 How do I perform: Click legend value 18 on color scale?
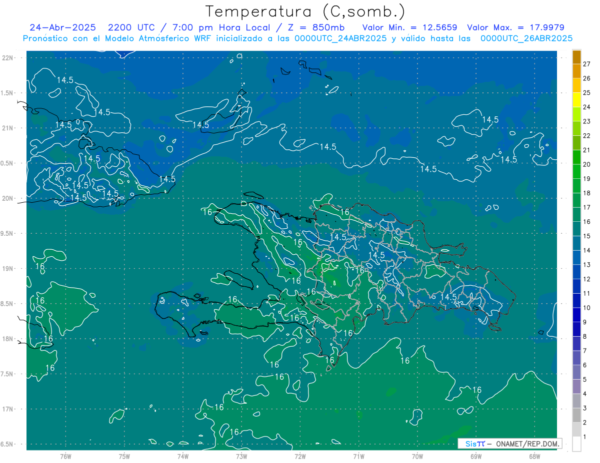[x=587, y=193]
